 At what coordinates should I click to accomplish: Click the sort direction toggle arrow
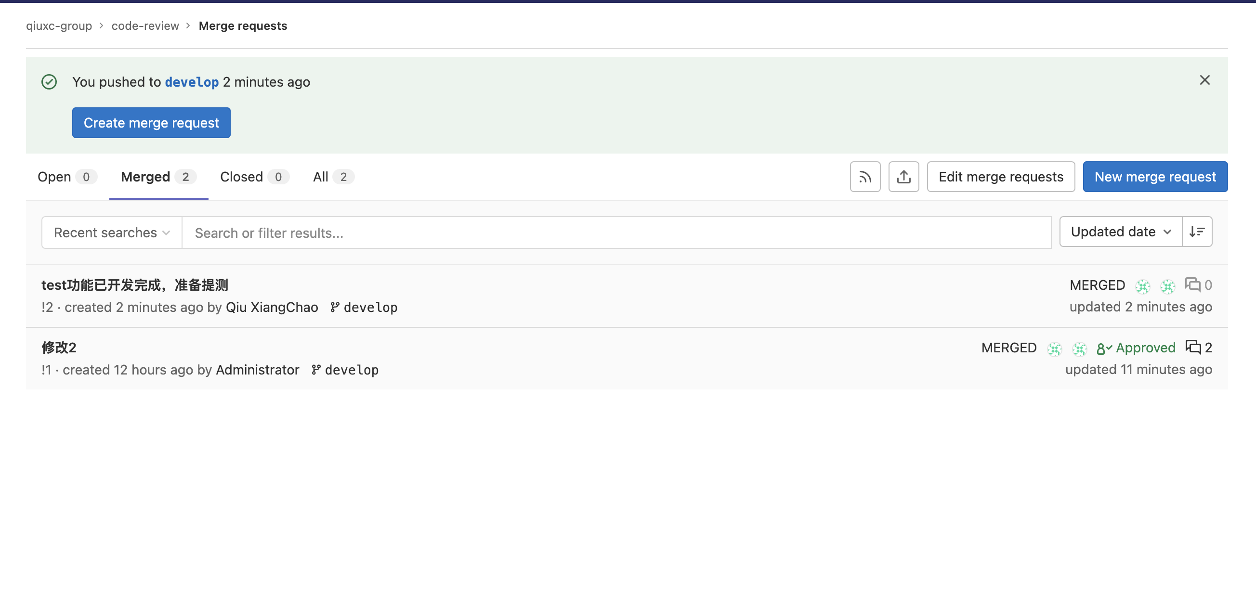1198,232
